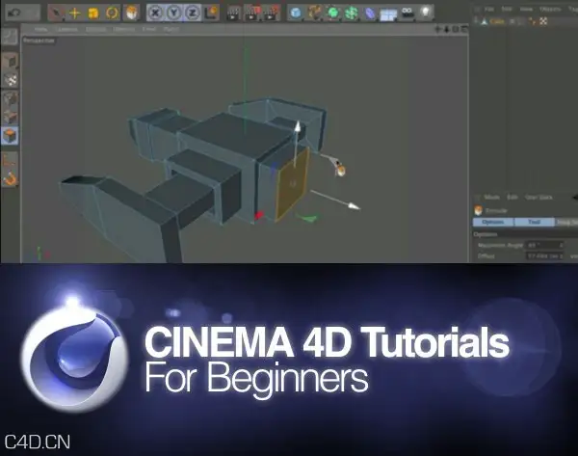This screenshot has height=456, width=578.
Task: Switch to Edges mode icon
Action: click(x=10, y=118)
